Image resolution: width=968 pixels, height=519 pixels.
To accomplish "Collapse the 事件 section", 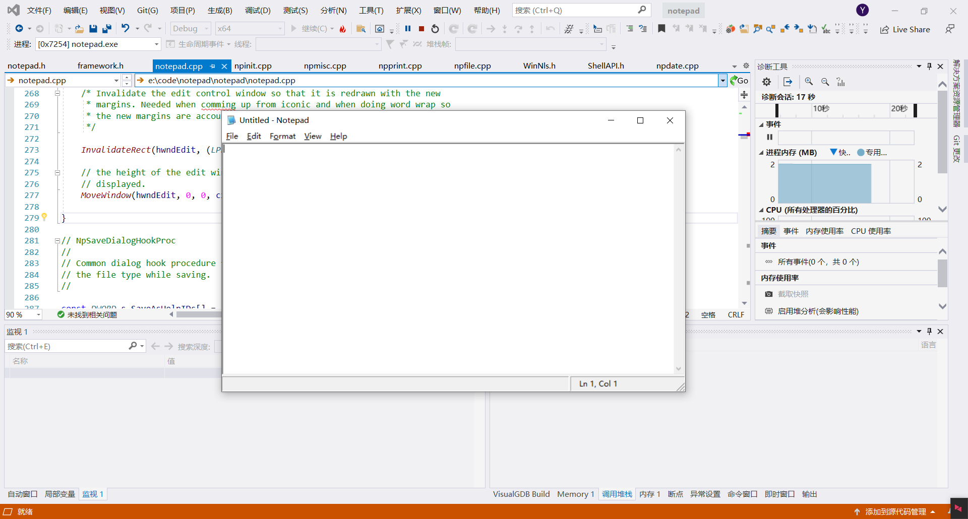I will (x=762, y=124).
